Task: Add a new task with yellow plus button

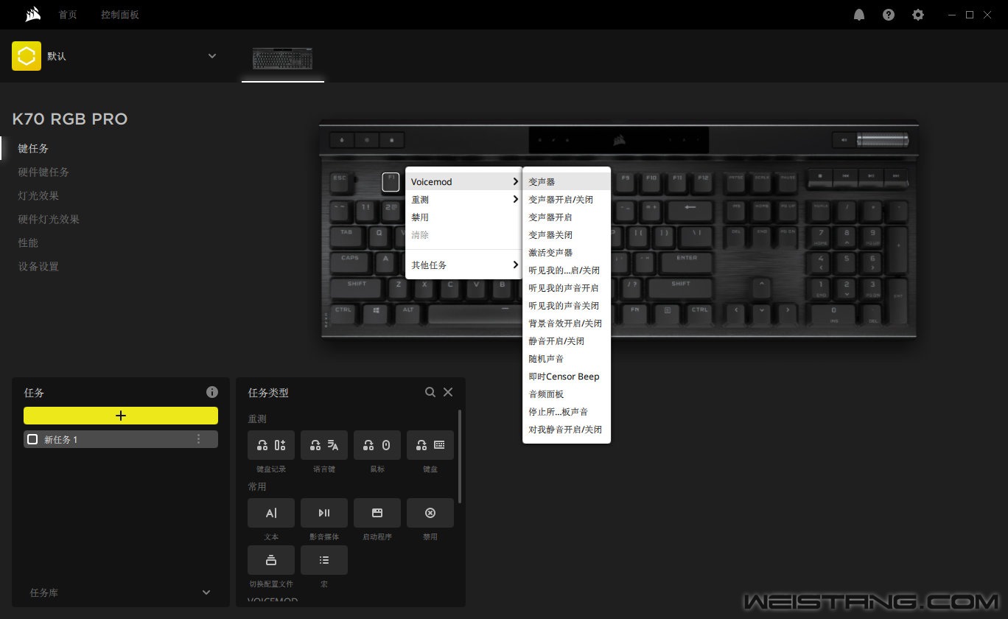Action: coord(121,416)
